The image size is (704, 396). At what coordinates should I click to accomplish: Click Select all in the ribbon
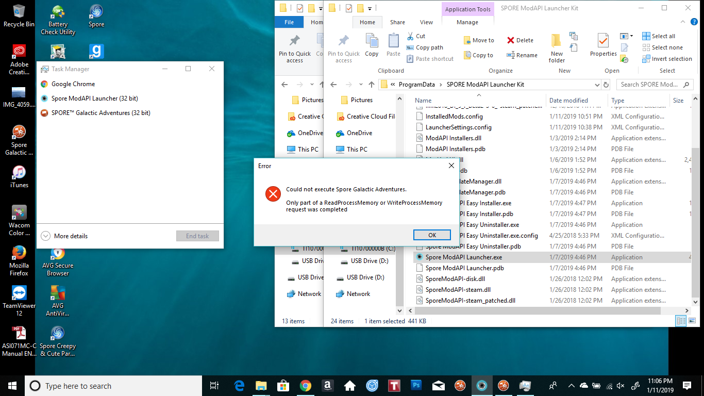pos(659,36)
